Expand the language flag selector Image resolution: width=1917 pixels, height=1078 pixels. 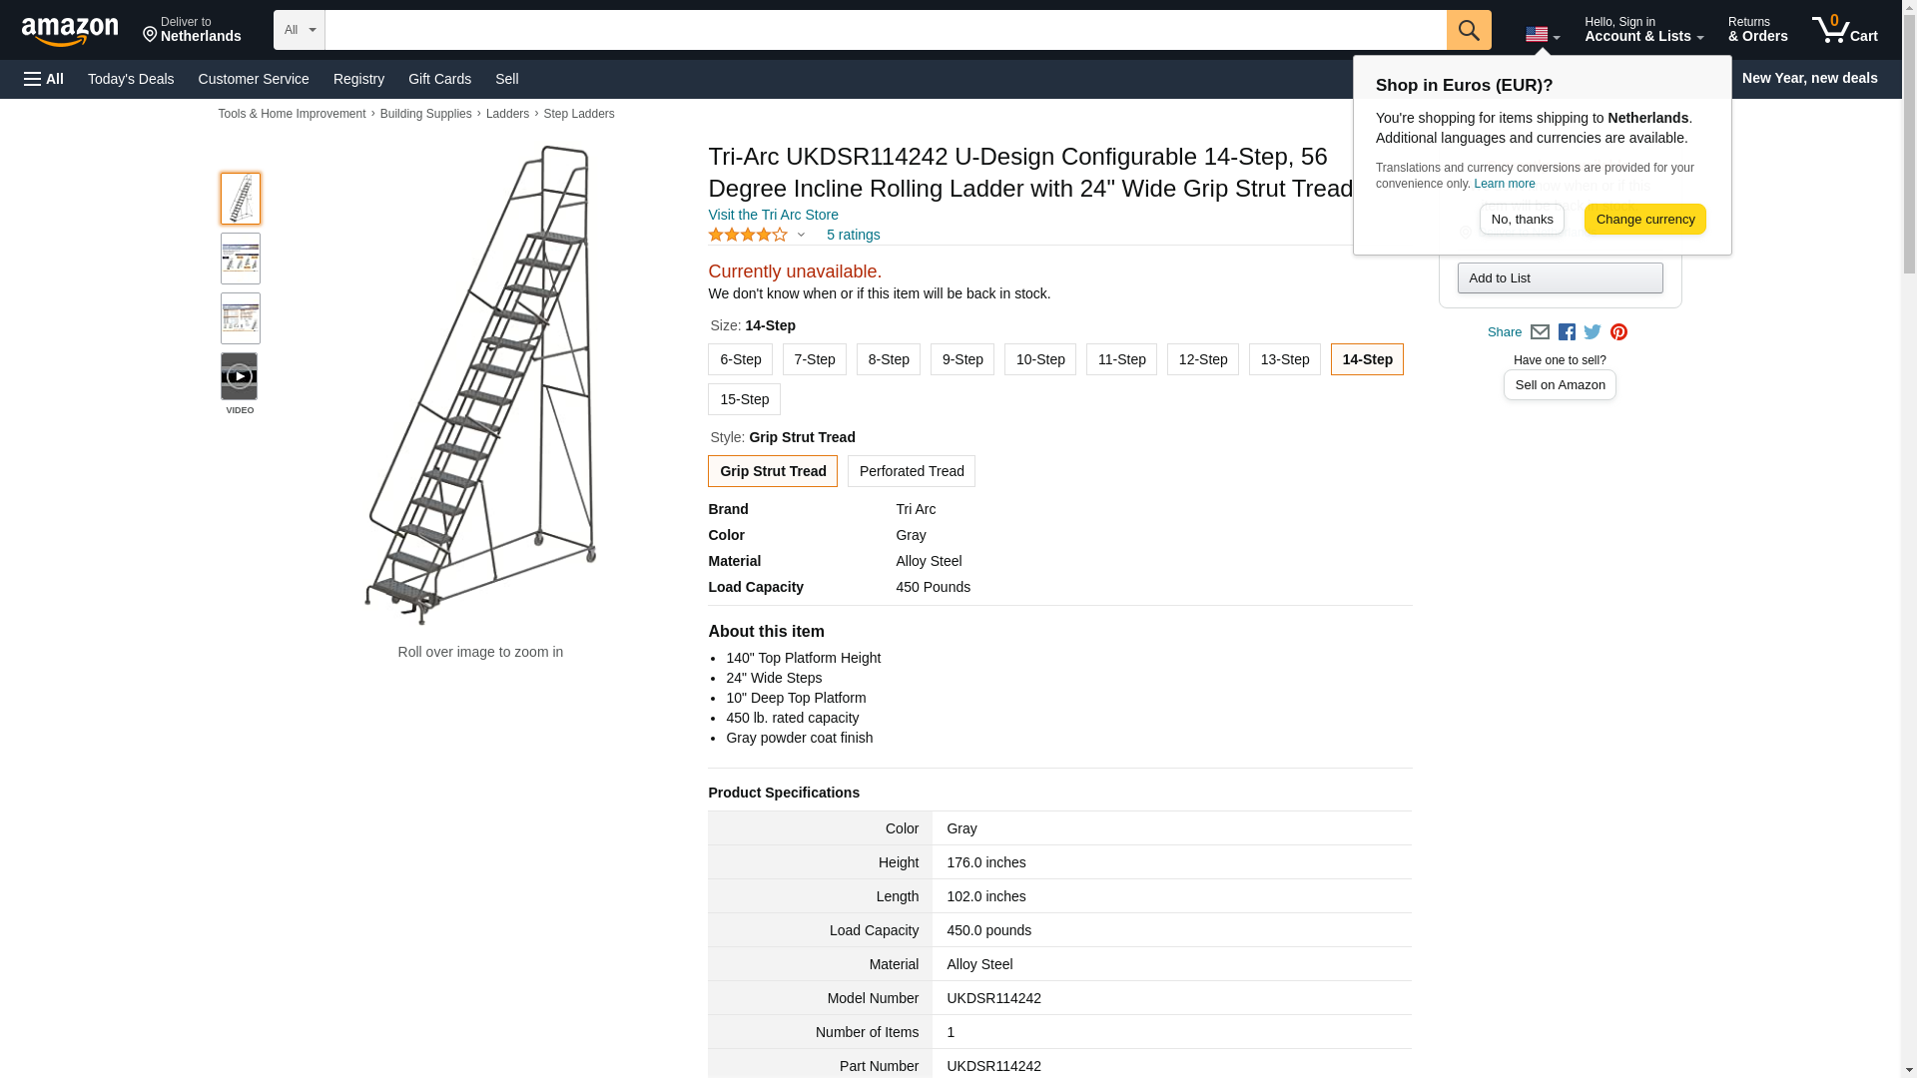(1542, 35)
